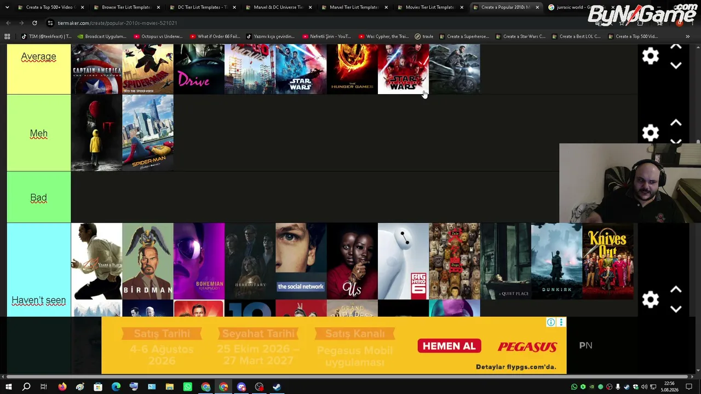Select the Spider-Man Homecoming poster in Meh

[148, 133]
